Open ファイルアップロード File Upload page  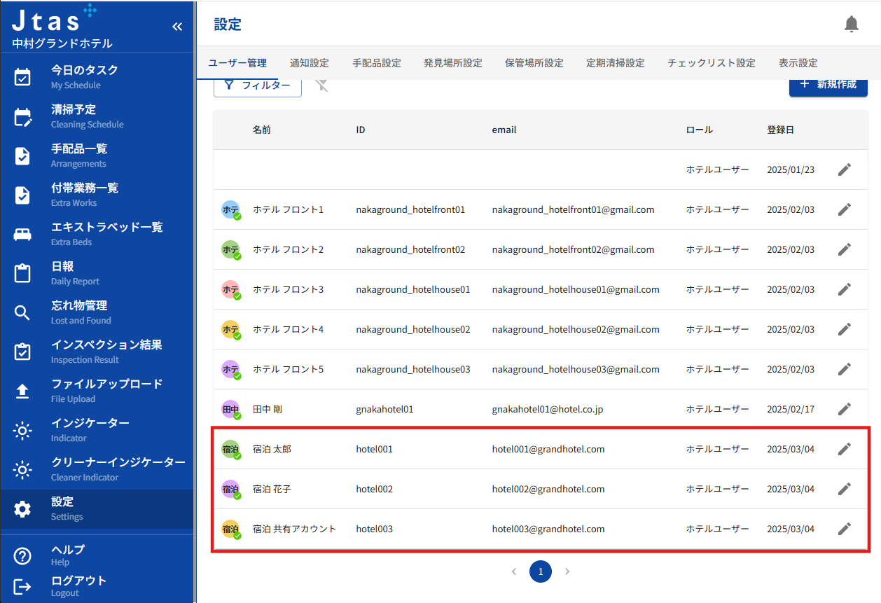click(x=106, y=391)
